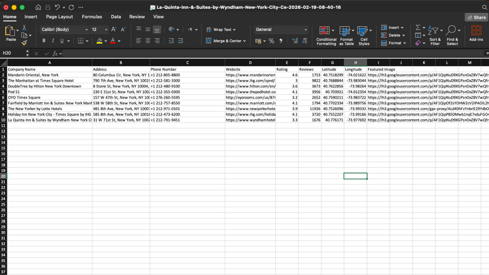Increase indent

pyautogui.click(x=181, y=40)
